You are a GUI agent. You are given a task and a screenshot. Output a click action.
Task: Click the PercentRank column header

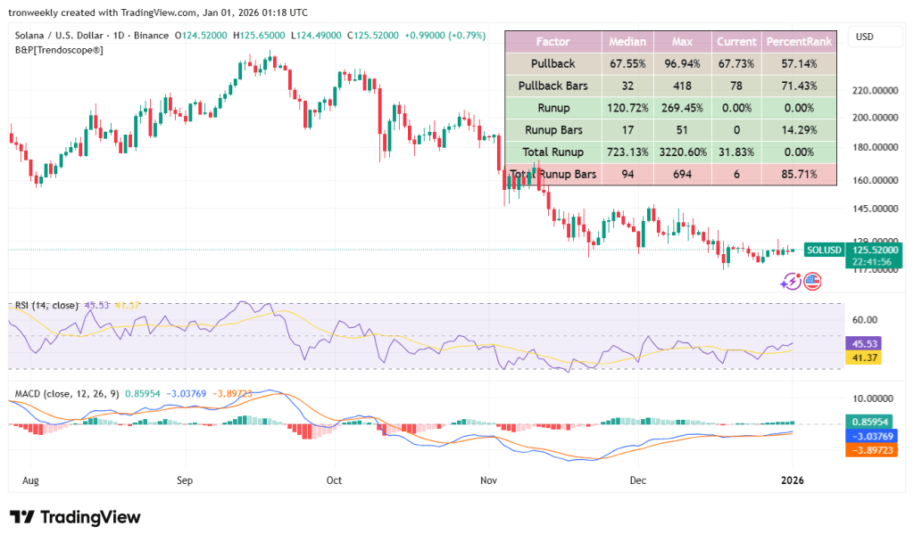coord(799,41)
